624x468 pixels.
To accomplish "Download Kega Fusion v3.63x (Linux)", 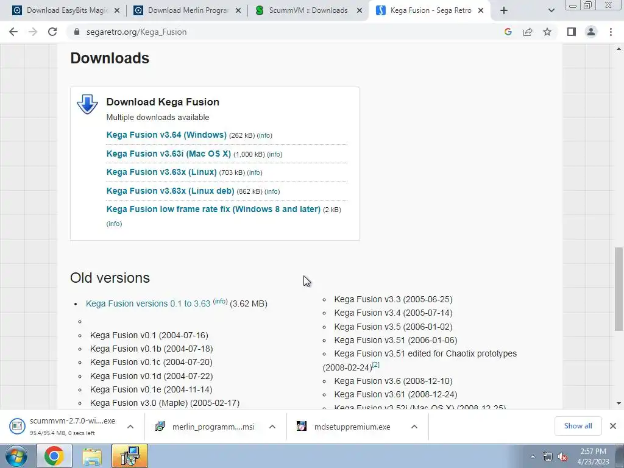I will [161, 172].
